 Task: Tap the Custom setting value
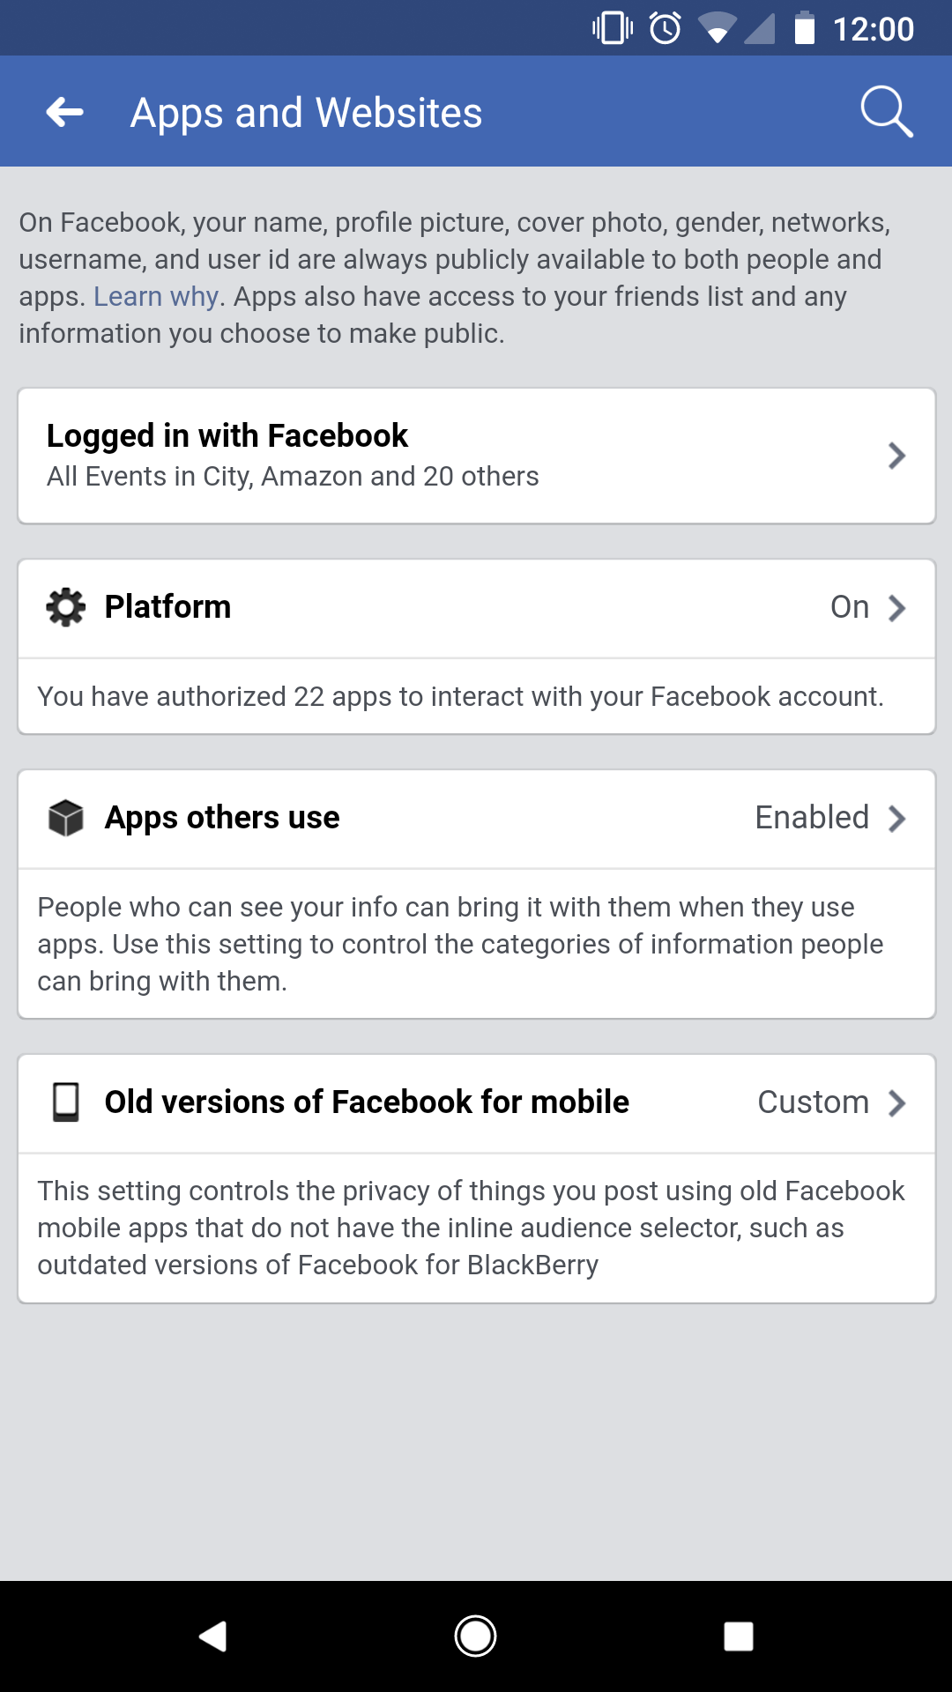pos(813,1102)
